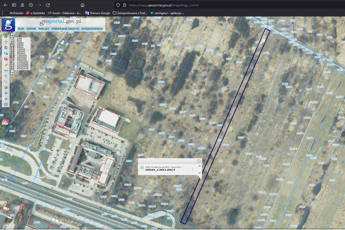Go to next map view arrow

6,99
